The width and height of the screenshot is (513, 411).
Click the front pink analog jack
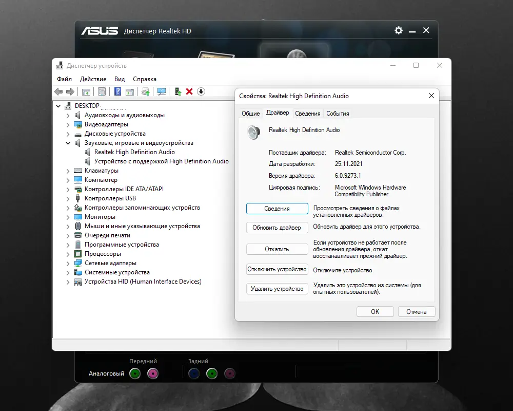[x=153, y=373]
